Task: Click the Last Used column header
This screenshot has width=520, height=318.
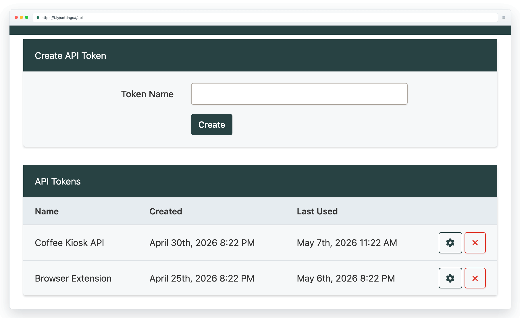Action: [317, 211]
